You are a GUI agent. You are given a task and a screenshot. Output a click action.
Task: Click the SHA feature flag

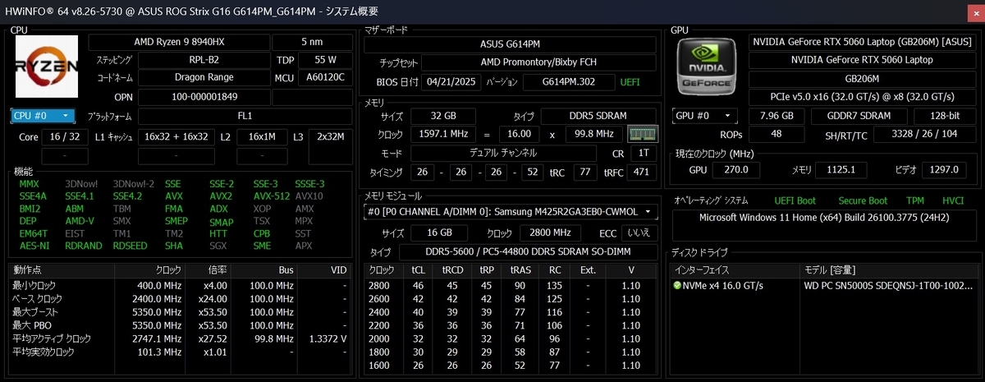tap(173, 246)
